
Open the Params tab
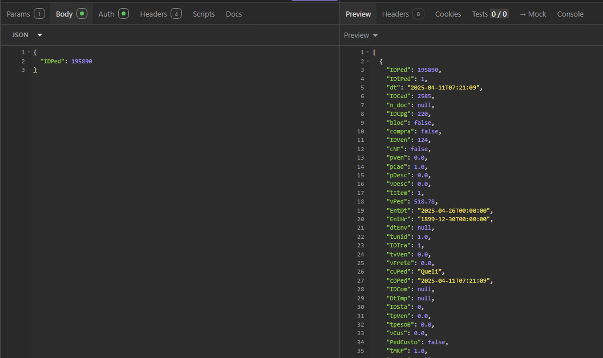pyautogui.click(x=18, y=14)
